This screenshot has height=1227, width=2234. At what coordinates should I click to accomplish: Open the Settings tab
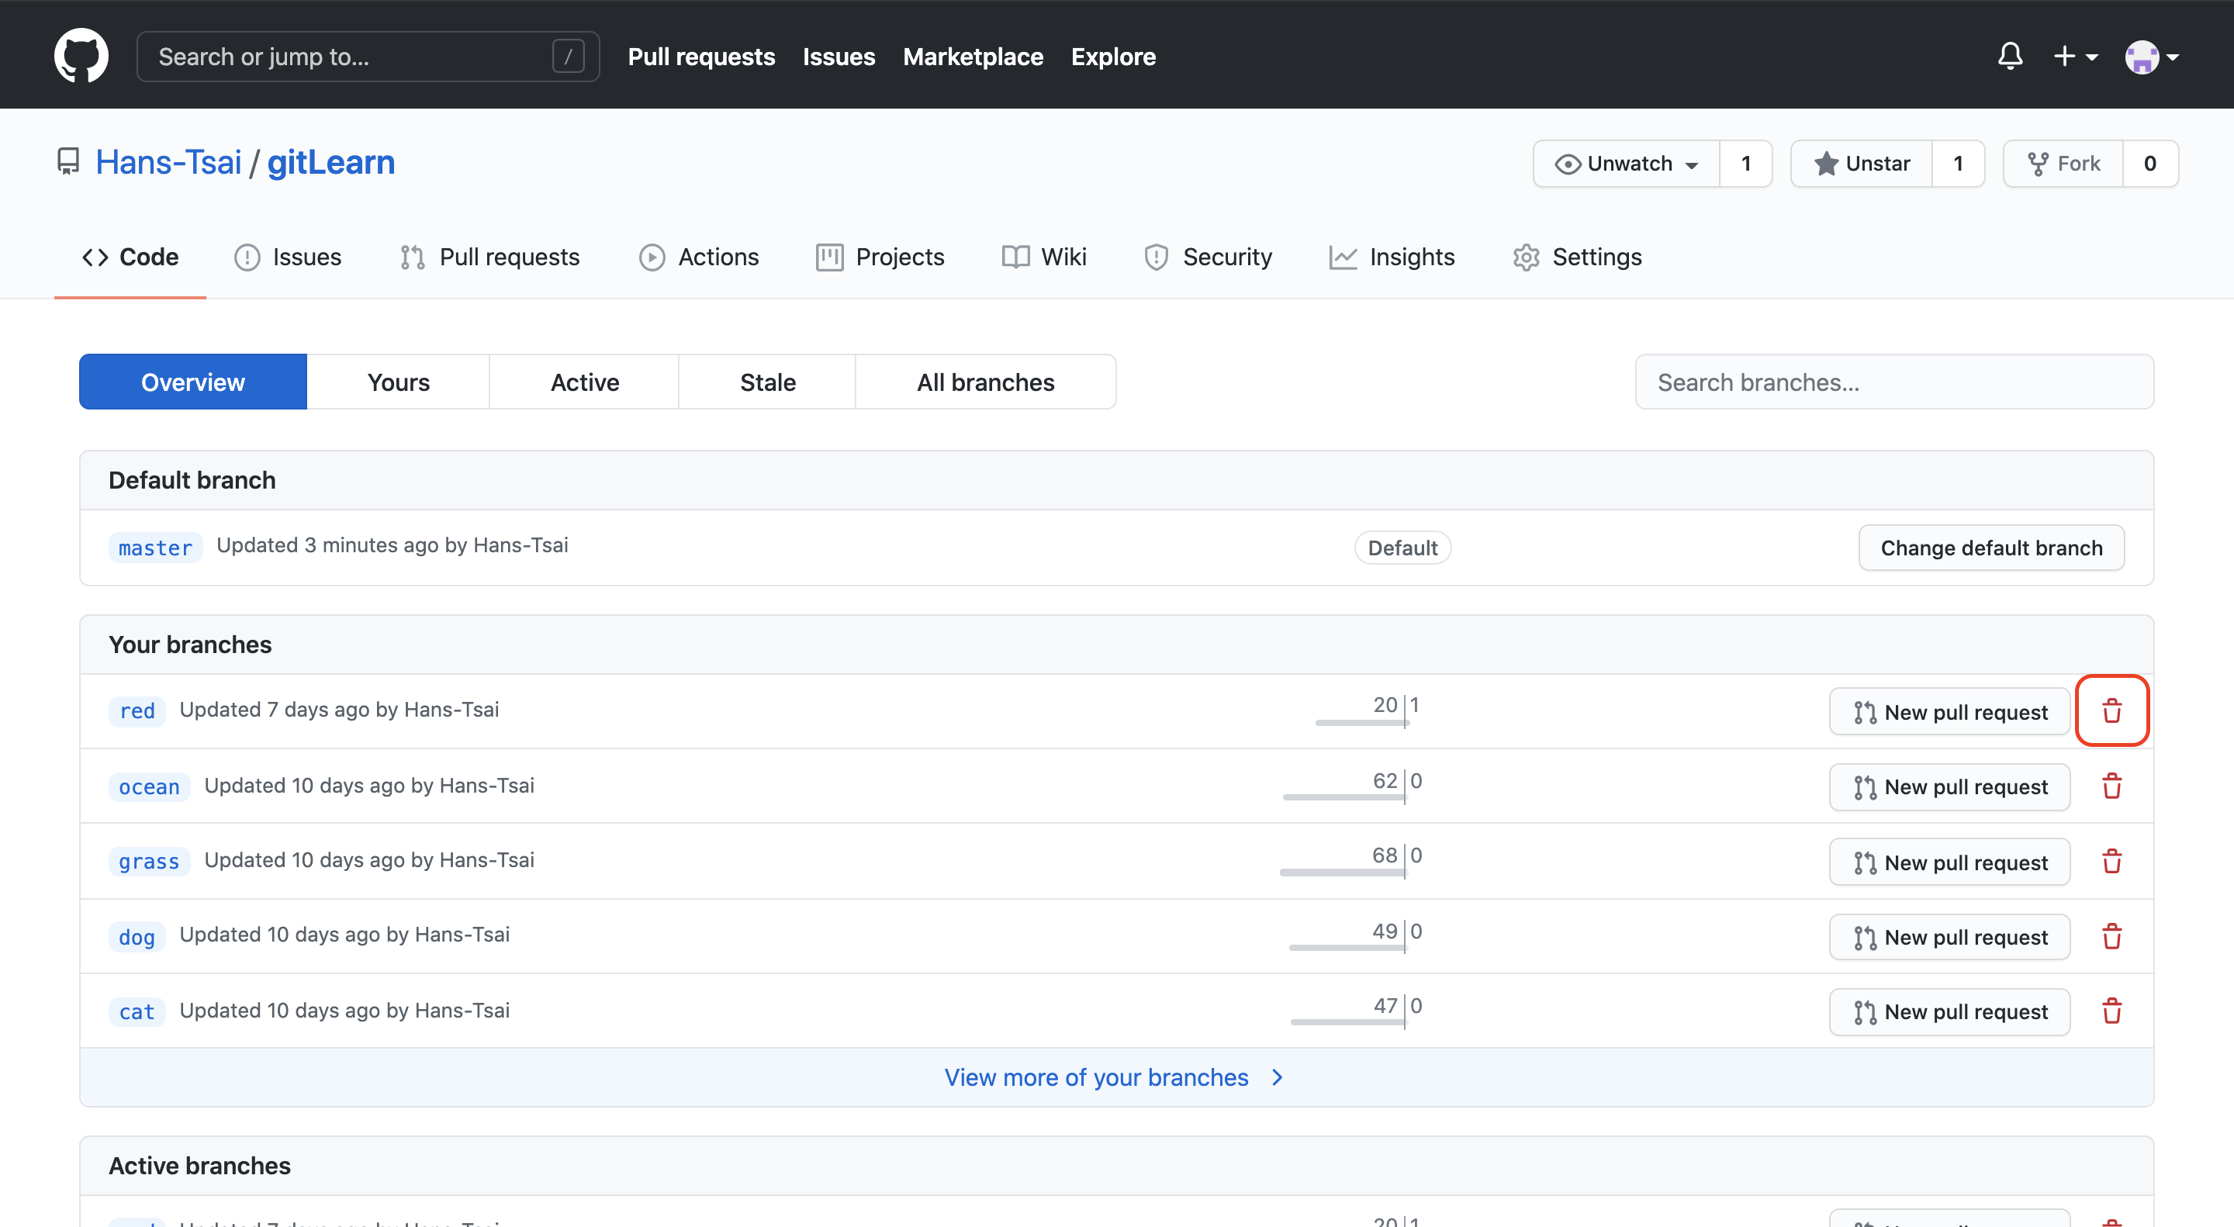pos(1577,257)
